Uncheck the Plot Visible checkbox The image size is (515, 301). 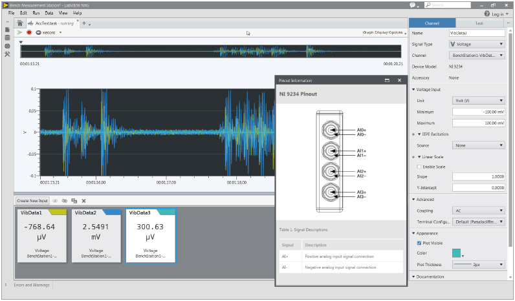click(420, 243)
